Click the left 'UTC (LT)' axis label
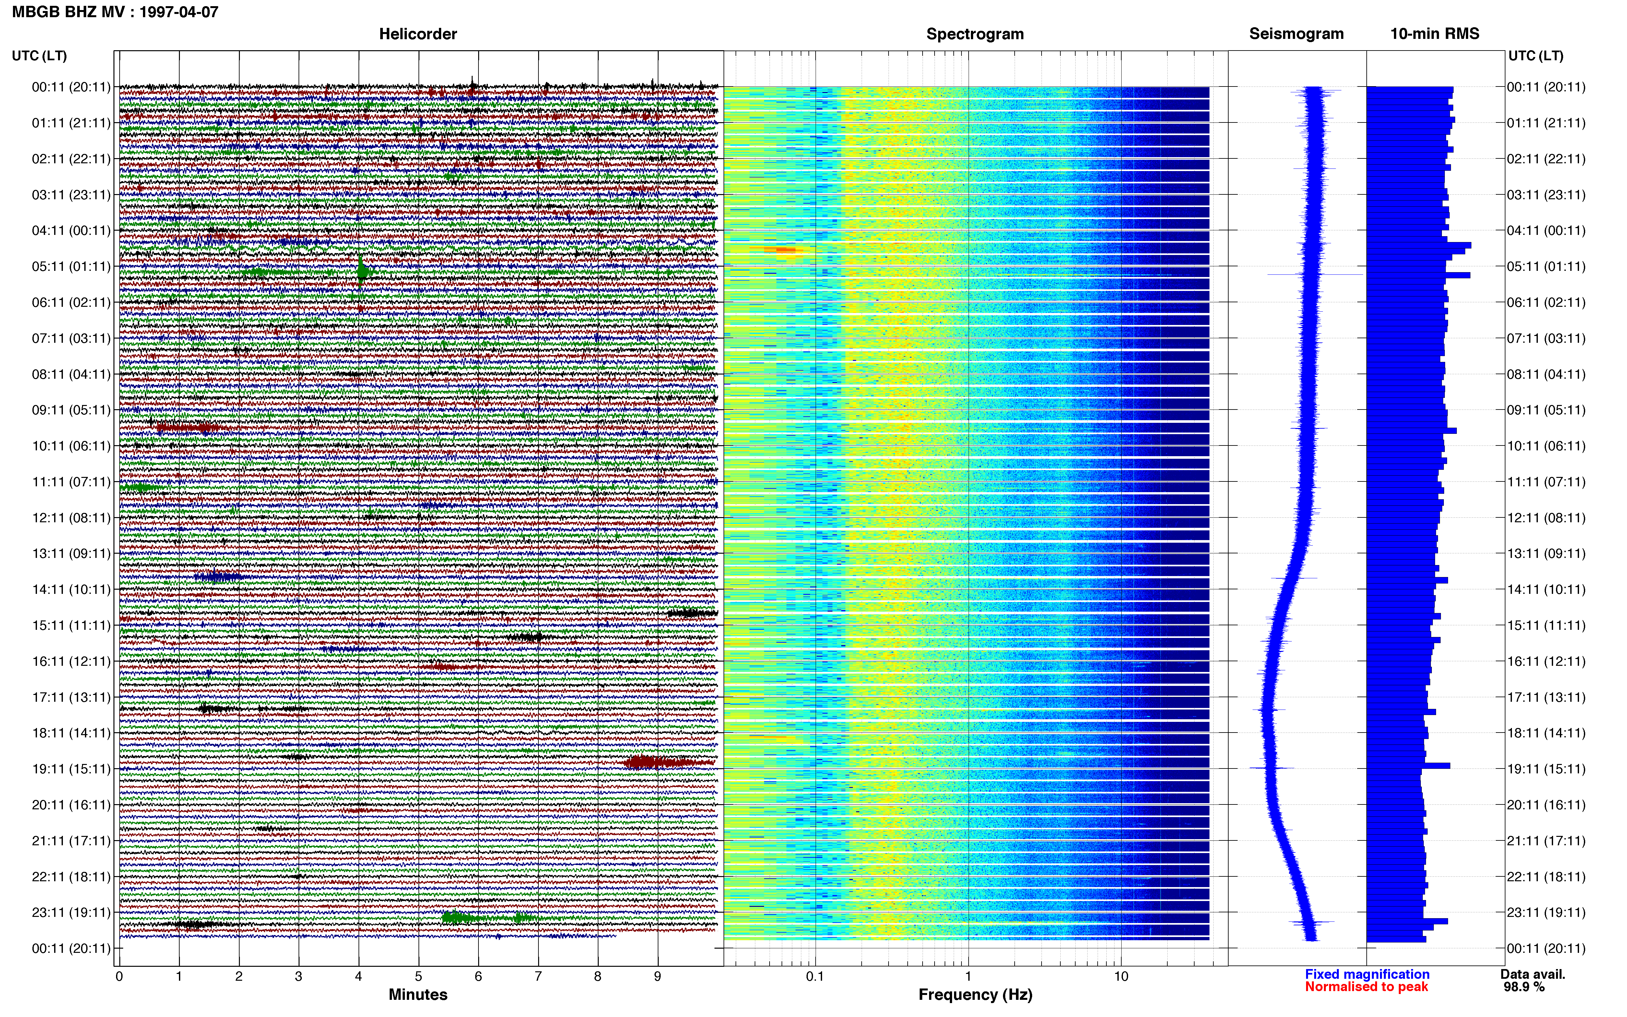The image size is (1627, 1017). [39, 56]
